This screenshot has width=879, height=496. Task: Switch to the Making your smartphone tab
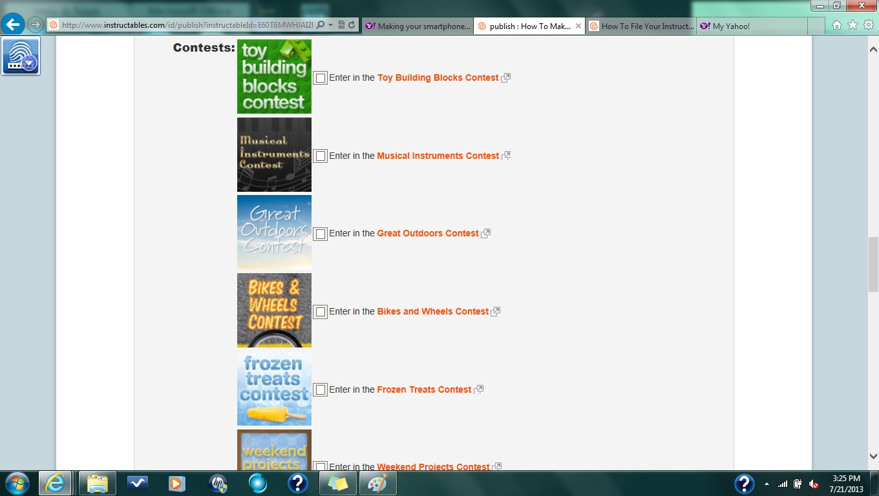418,26
